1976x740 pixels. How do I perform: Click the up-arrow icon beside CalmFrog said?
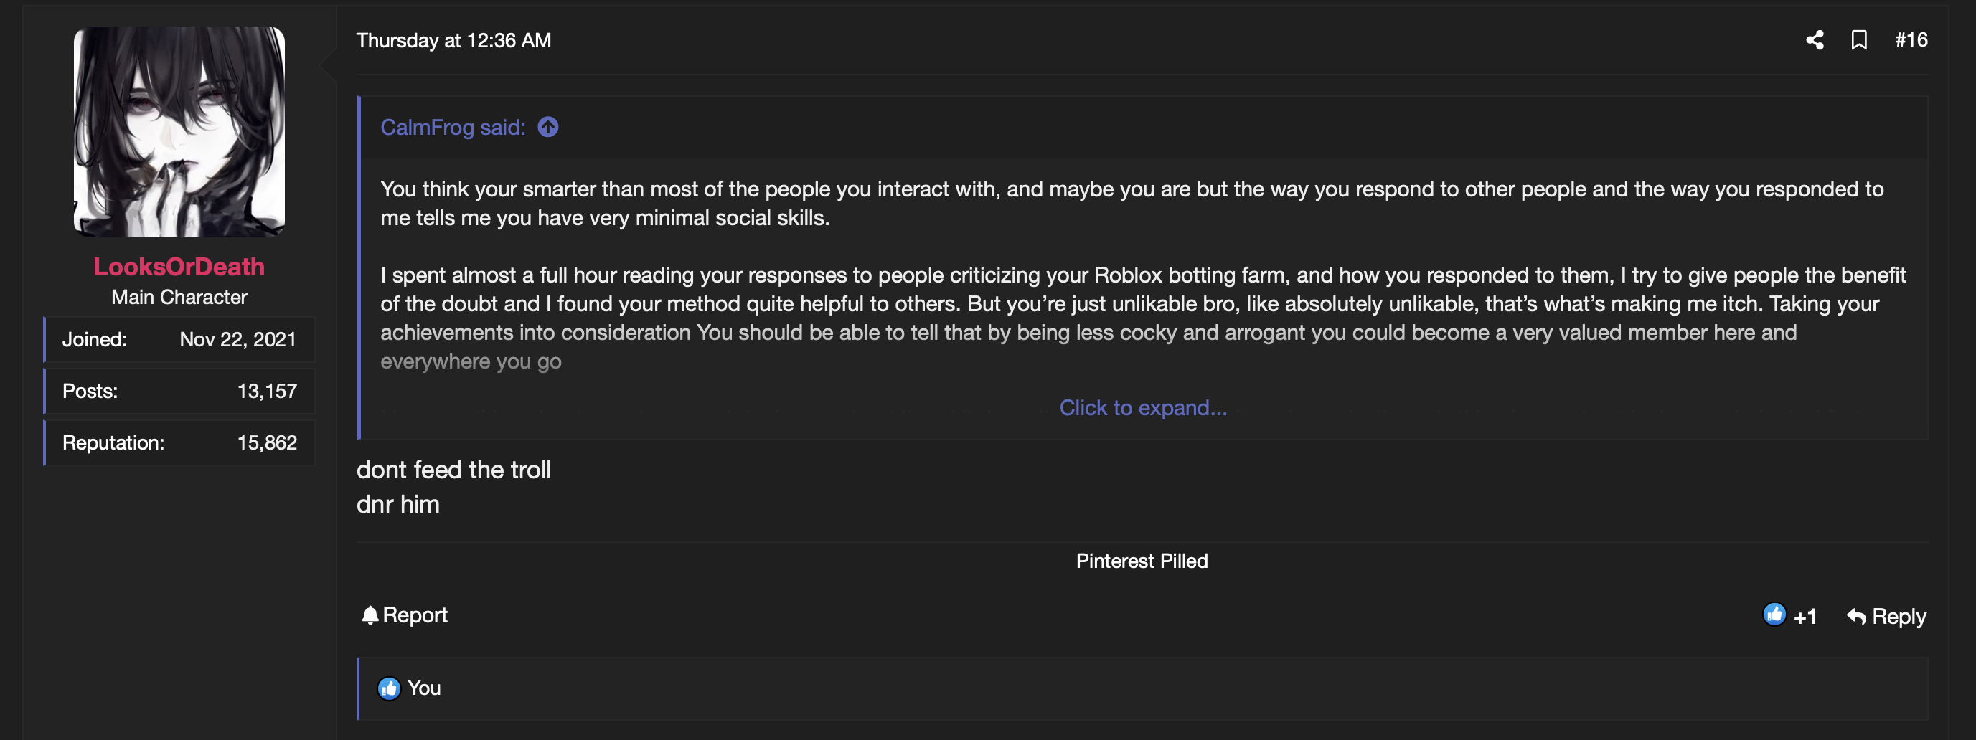(547, 128)
